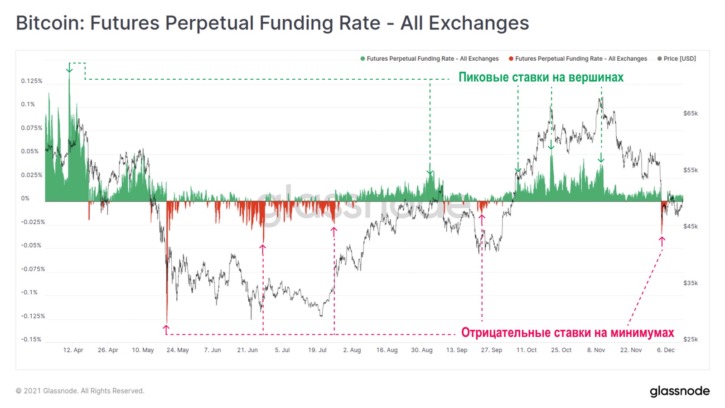Click the glassnode logo at bottom right
This screenshot has width=725, height=408.
(680, 391)
